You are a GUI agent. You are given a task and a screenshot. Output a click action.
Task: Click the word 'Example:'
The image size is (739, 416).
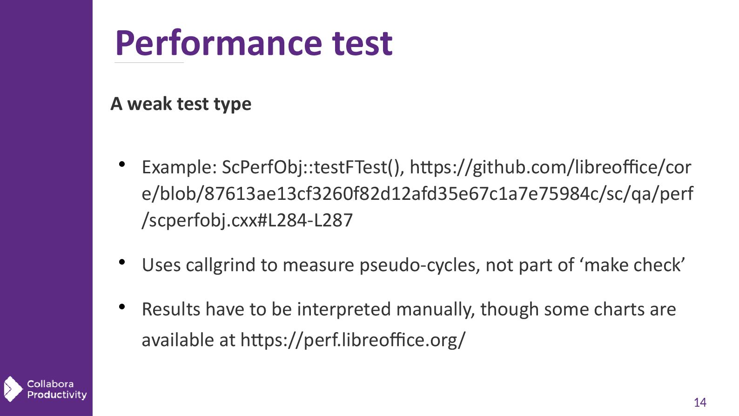click(179, 167)
